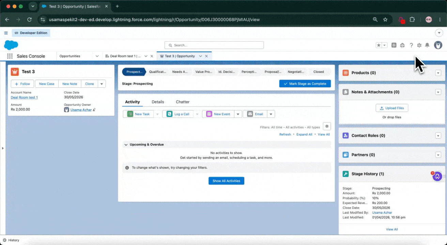The width and height of the screenshot is (447, 245).
Task: Click the Notes & Attachments icon
Action: click(x=345, y=92)
